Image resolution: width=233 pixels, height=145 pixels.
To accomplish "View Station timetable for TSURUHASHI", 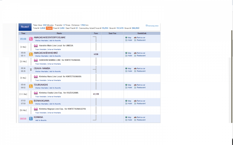I will point(42,88).
